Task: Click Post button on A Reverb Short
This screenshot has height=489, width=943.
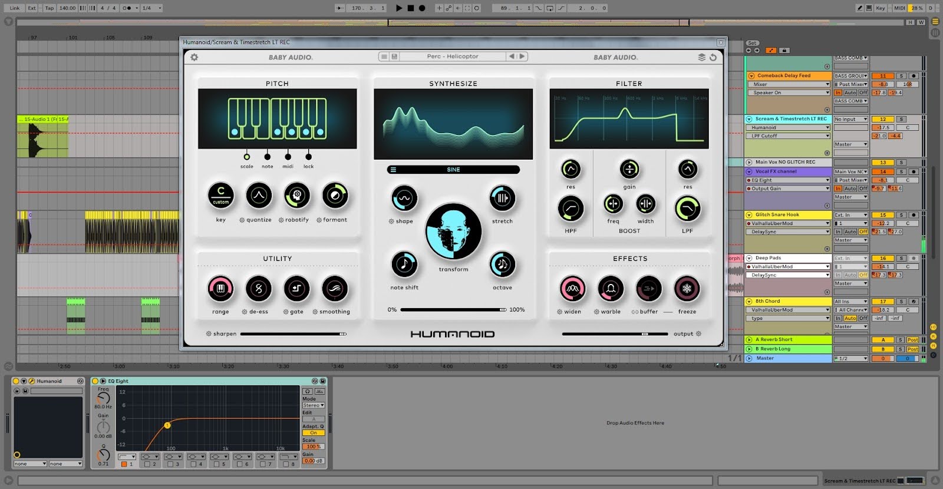Action: tap(913, 340)
